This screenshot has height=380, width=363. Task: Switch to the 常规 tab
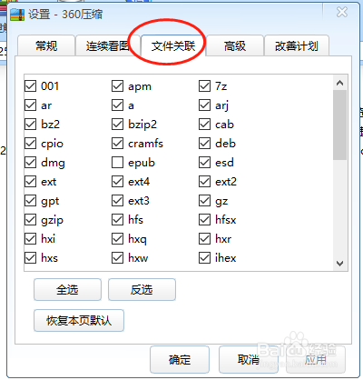click(46, 45)
